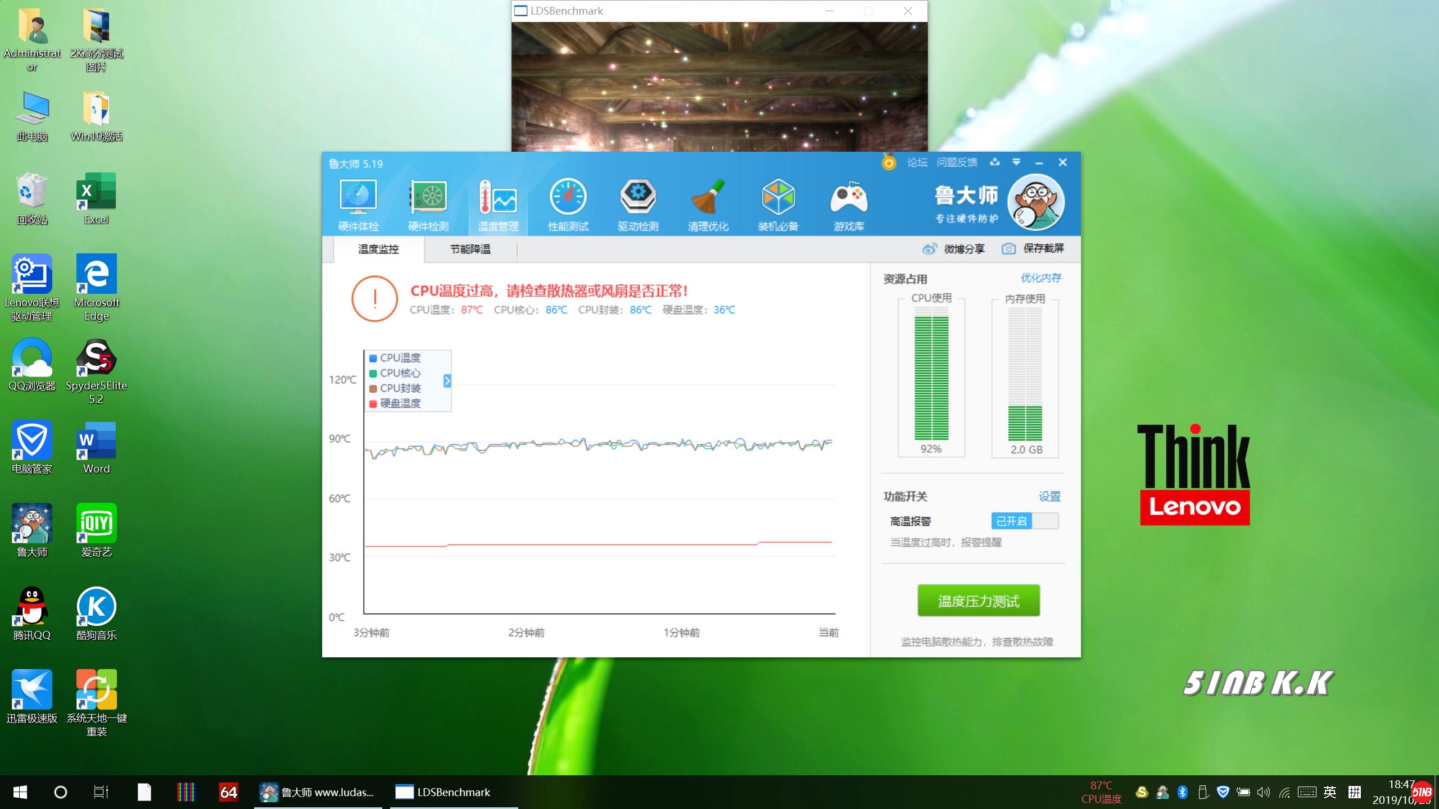Open LDSBenchmark from the taskbar

tap(444, 792)
